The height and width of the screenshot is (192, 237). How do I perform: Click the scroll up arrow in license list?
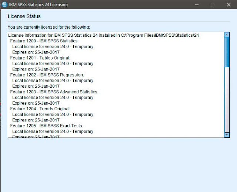[x=227, y=35]
